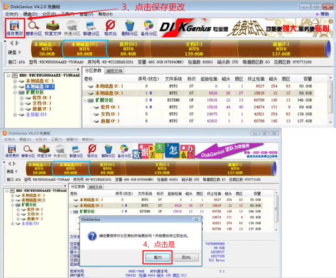This screenshot has width=336, height=278.
Task: Expand 本地磁盘(D:) node in top window tree
Action: pos(15,87)
